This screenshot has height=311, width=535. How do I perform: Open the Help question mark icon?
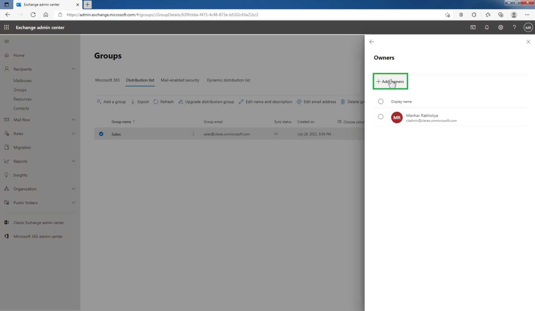point(514,27)
